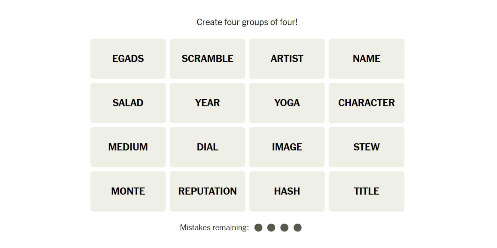
Task: Choose the NAME tile
Action: 366,59
